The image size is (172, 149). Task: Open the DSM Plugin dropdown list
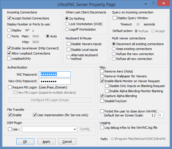(75, 129)
